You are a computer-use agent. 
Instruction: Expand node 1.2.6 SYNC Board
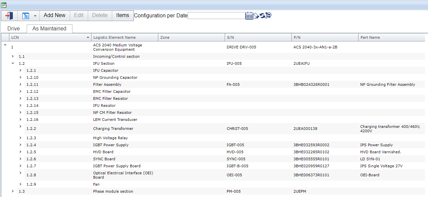tap(20, 159)
